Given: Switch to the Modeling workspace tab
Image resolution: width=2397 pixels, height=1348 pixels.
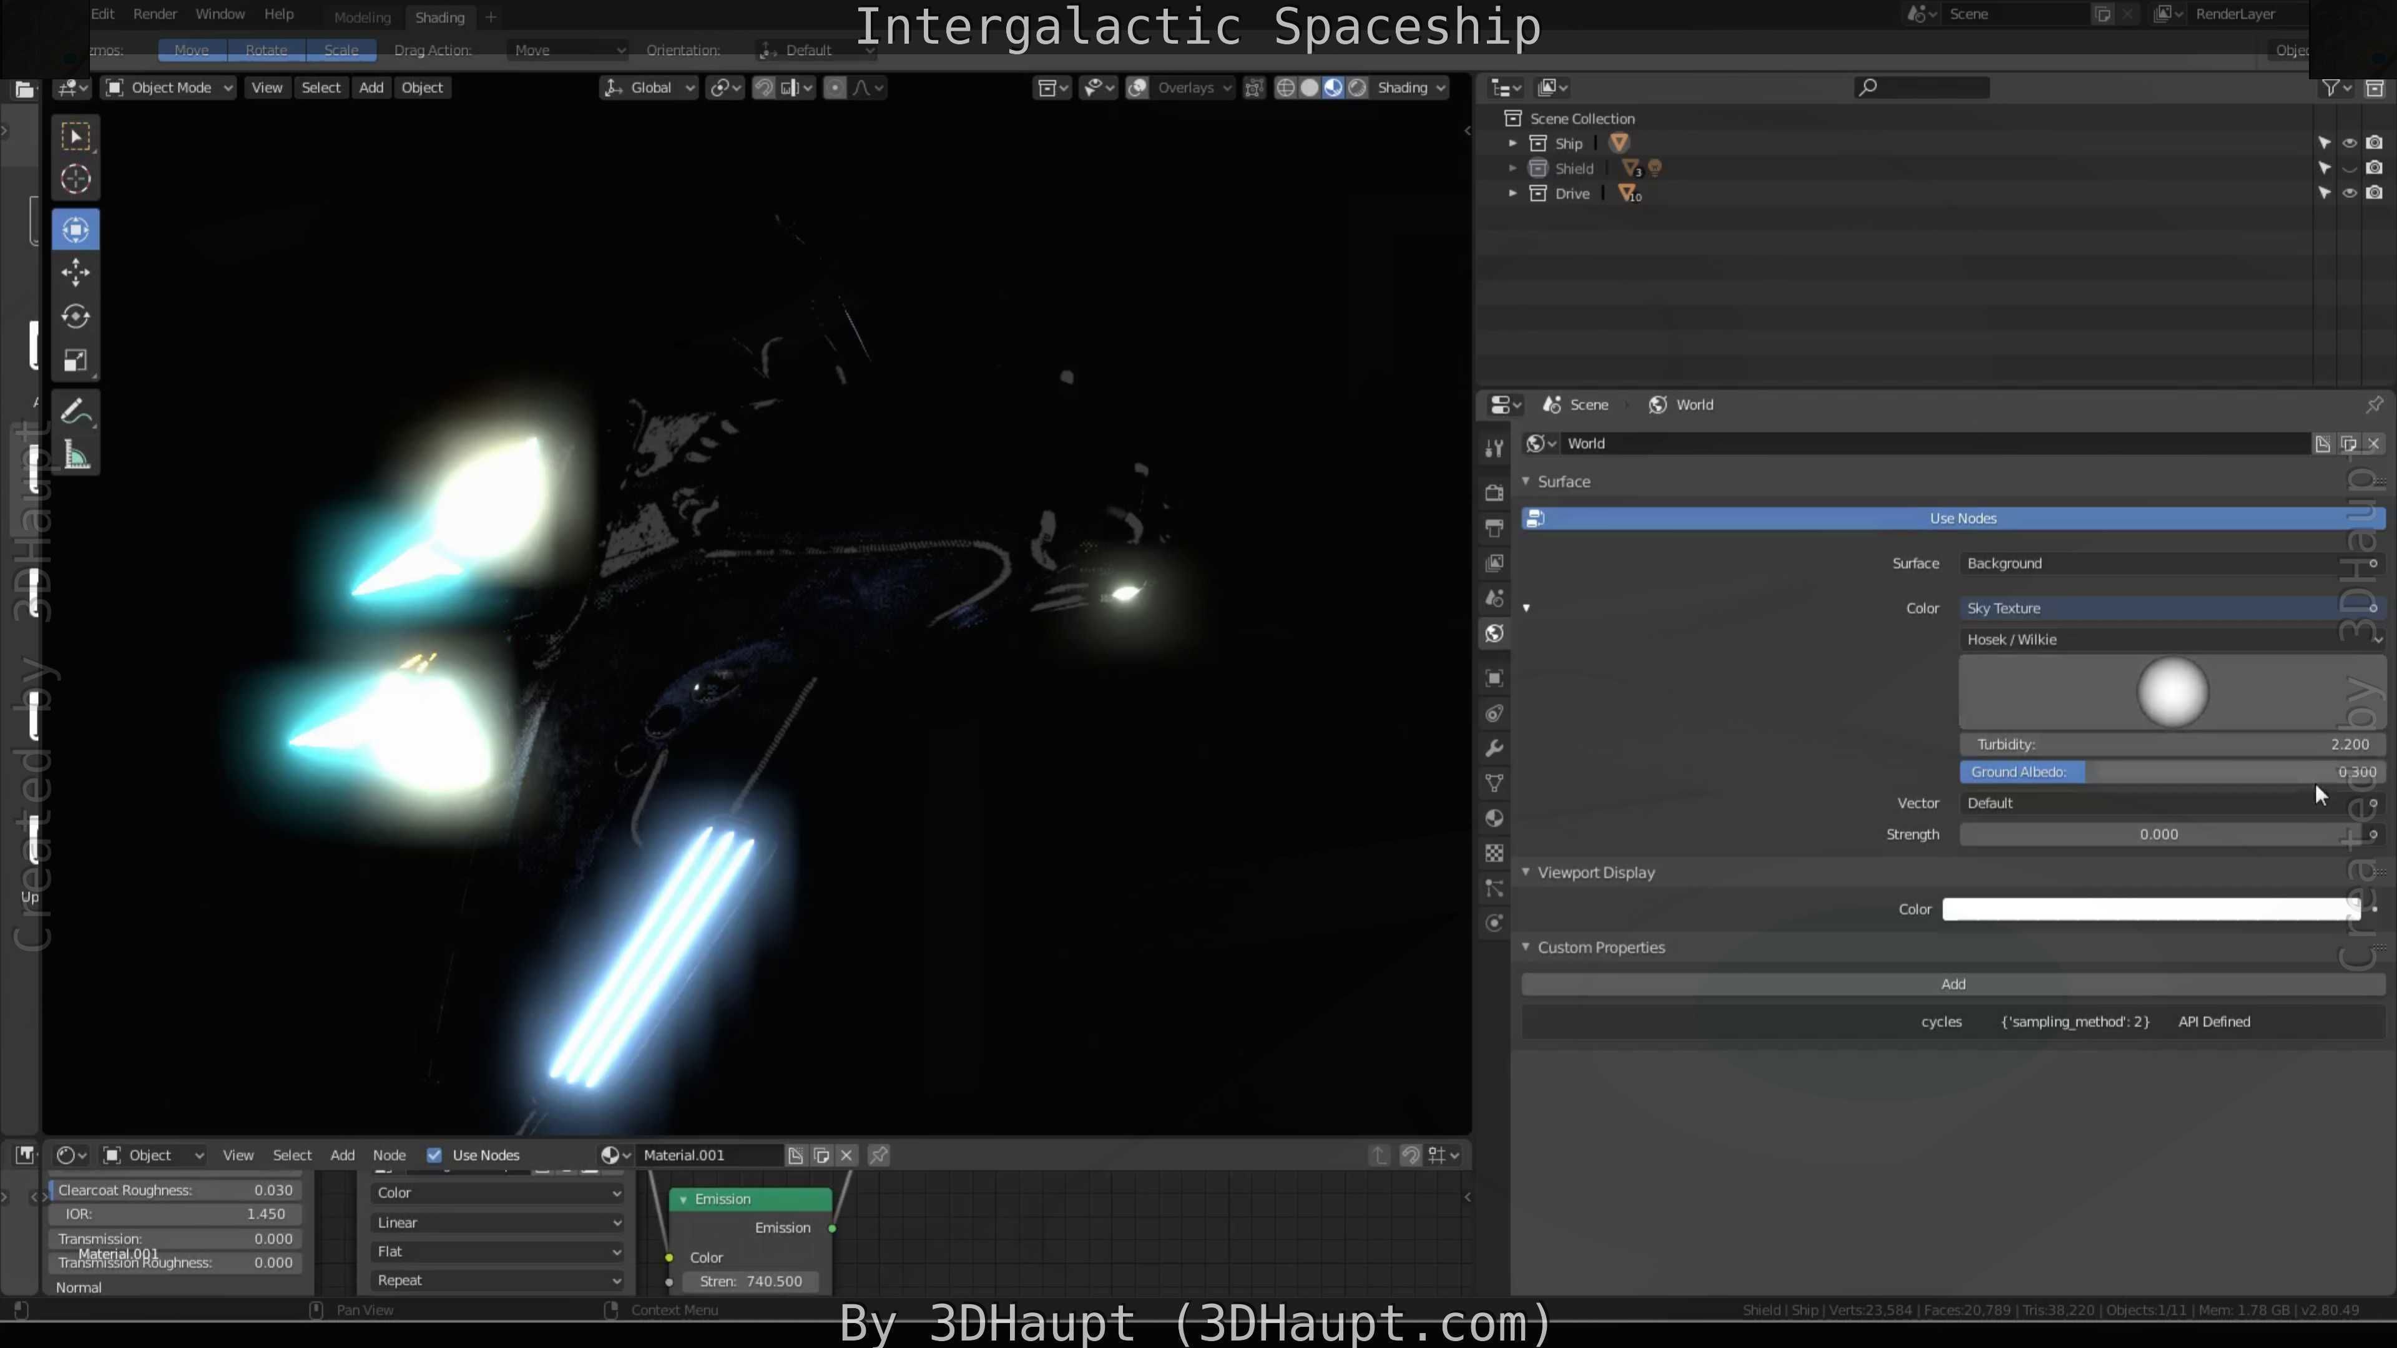Looking at the screenshot, I should coord(362,17).
